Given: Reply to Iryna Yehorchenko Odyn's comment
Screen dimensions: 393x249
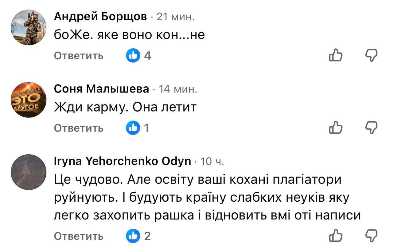Looking at the screenshot, I should pos(79,236).
